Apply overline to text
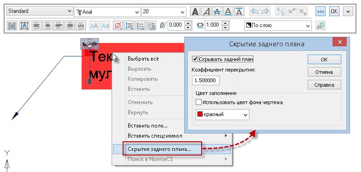This screenshot has height=172, width=361. tap(239, 11)
